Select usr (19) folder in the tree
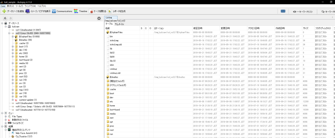Image resolution: width=335 pixels, height=138 pixels. coord(23,93)
